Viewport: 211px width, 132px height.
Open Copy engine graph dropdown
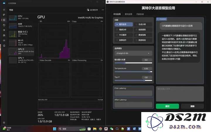[74, 21]
